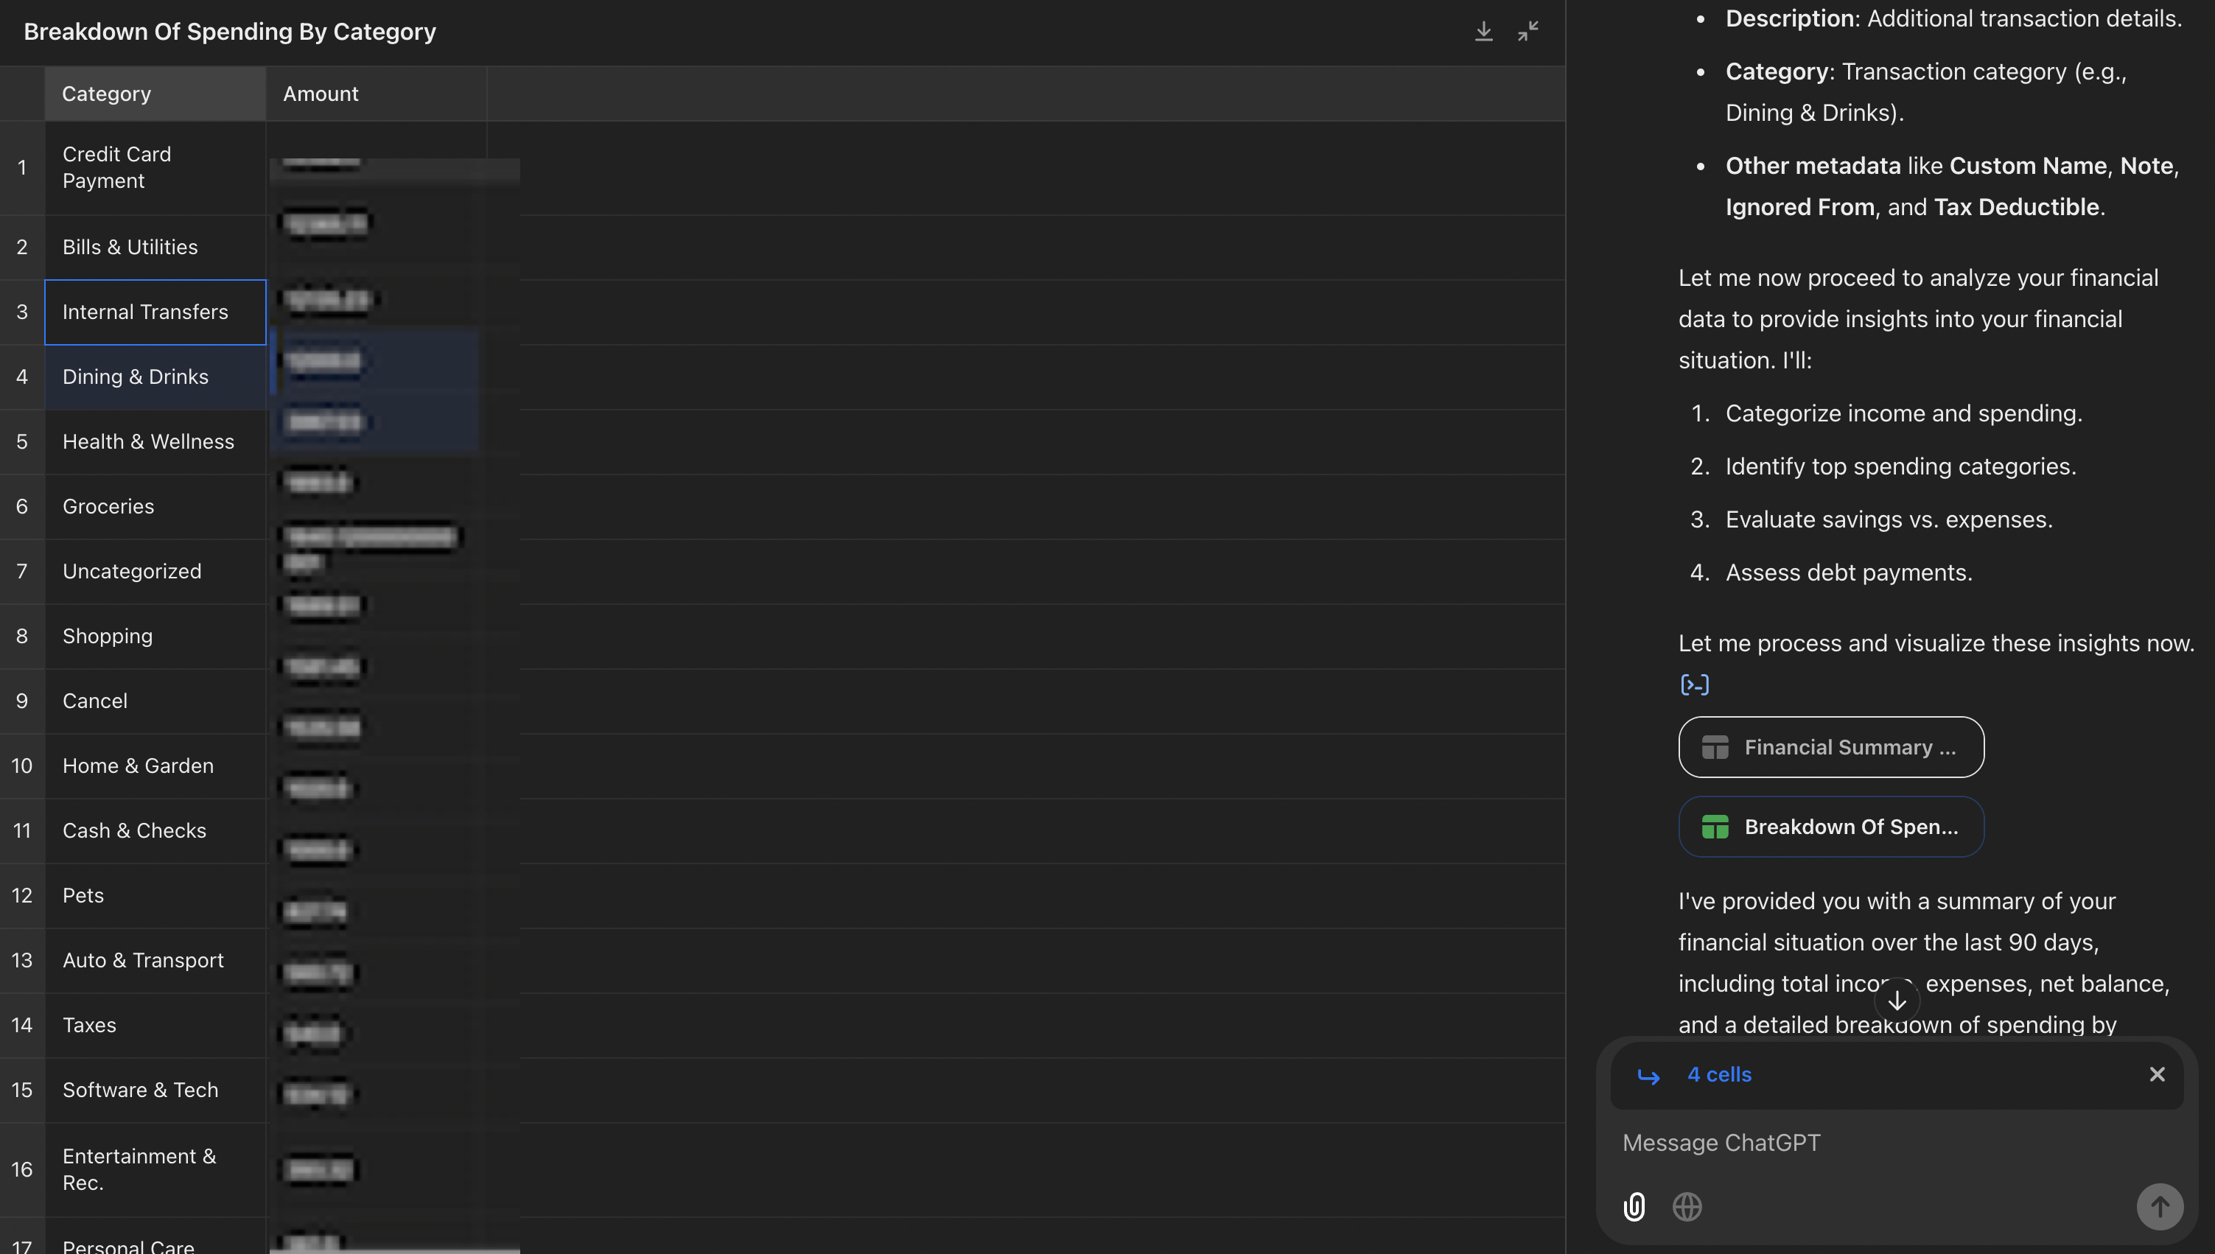Select the Uncategorized cell
The height and width of the screenshot is (1254, 2215).
pos(155,571)
